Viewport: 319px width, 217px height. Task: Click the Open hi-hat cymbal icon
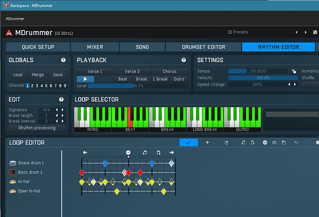point(12,191)
